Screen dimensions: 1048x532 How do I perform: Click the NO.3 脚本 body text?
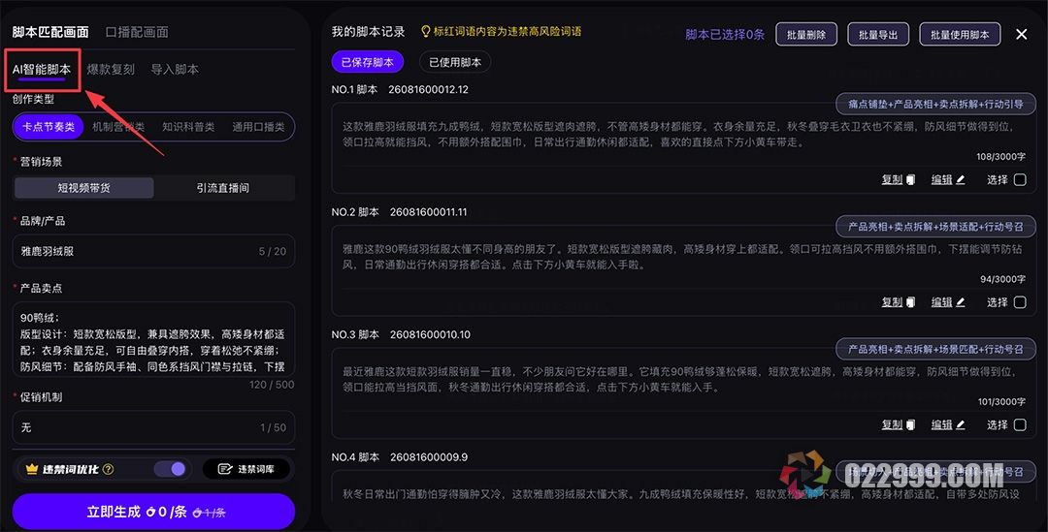678,379
